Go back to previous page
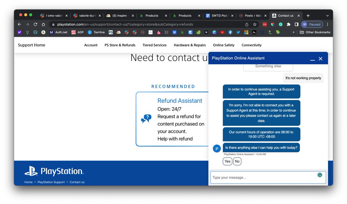Image resolution: width=347 pixels, height=204 pixels. click(19, 24)
